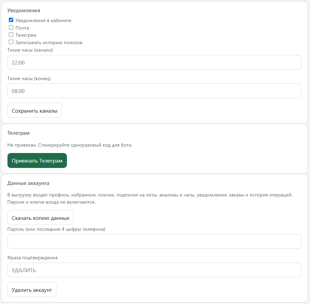Focus the quiet hours start field 22:00
This screenshot has height=304, width=310.
tap(154, 62)
